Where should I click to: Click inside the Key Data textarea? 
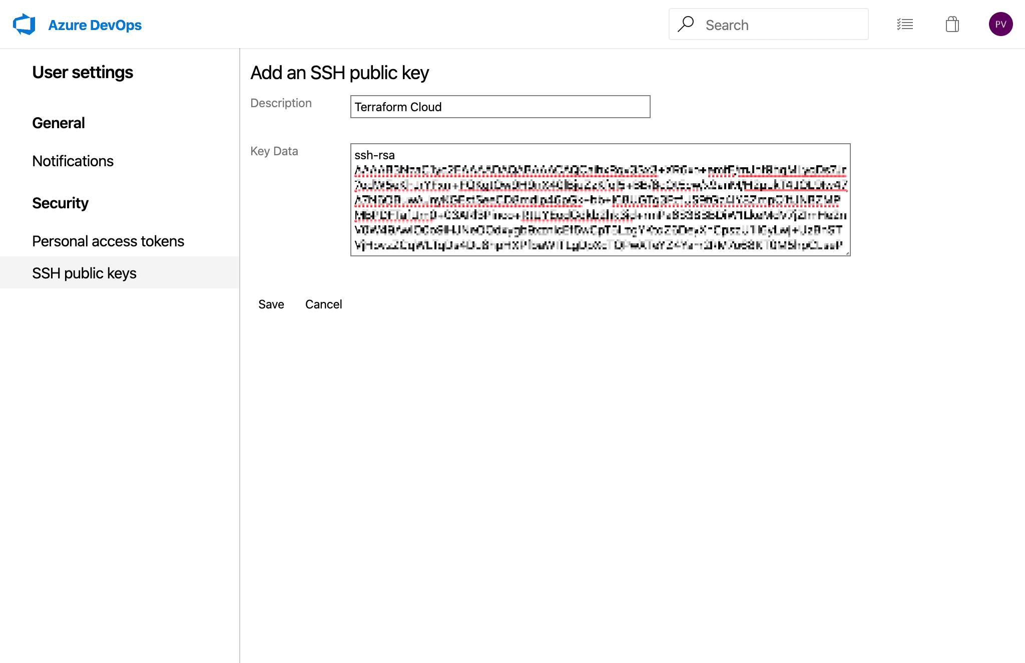pyautogui.click(x=600, y=200)
